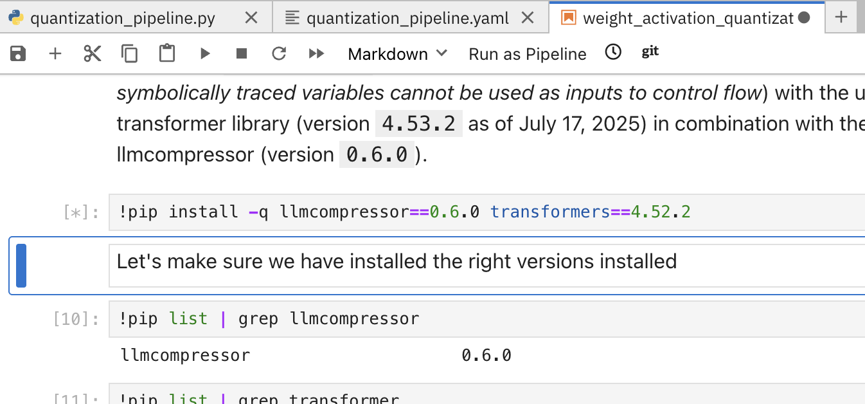
Task: Insert a new cell below with plus icon
Action: click(55, 53)
